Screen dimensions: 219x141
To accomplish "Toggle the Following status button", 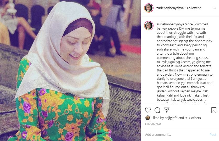I will click(194, 8).
